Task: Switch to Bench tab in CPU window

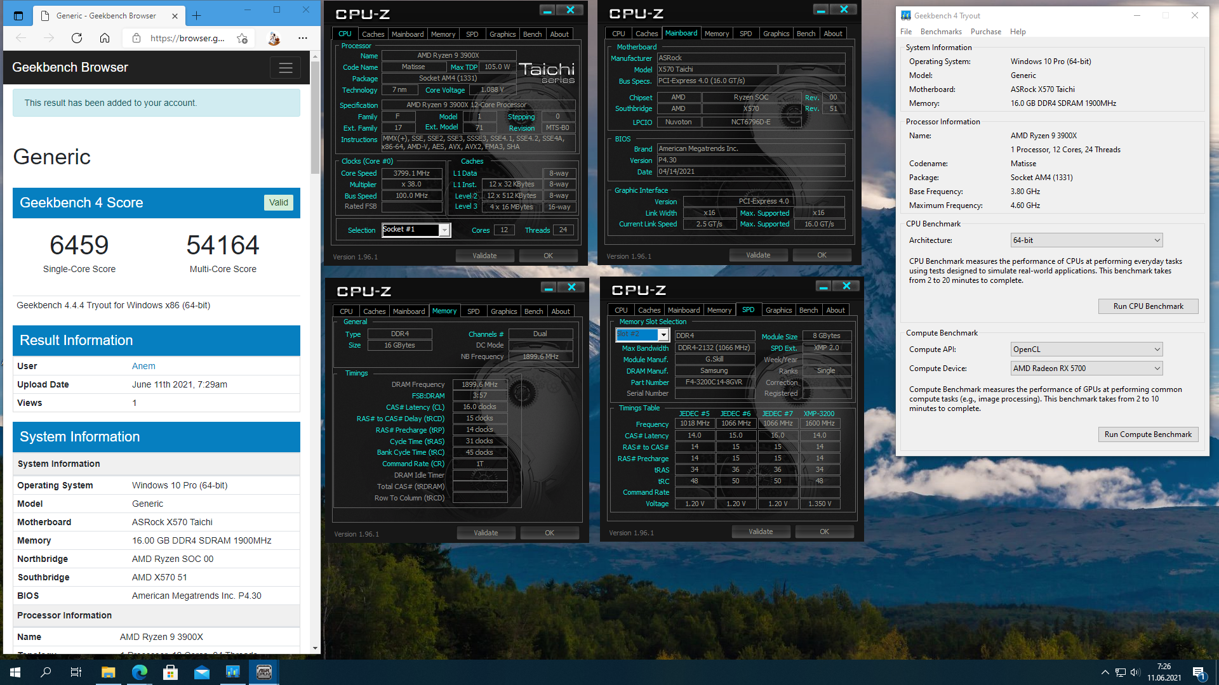Action: tap(532, 34)
